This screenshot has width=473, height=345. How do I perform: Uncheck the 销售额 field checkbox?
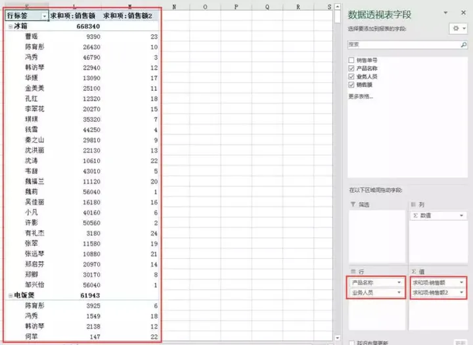351,85
